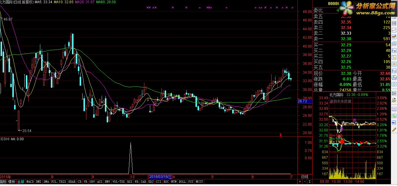Select the PSY indicator tab

pyautogui.click(x=191, y=182)
